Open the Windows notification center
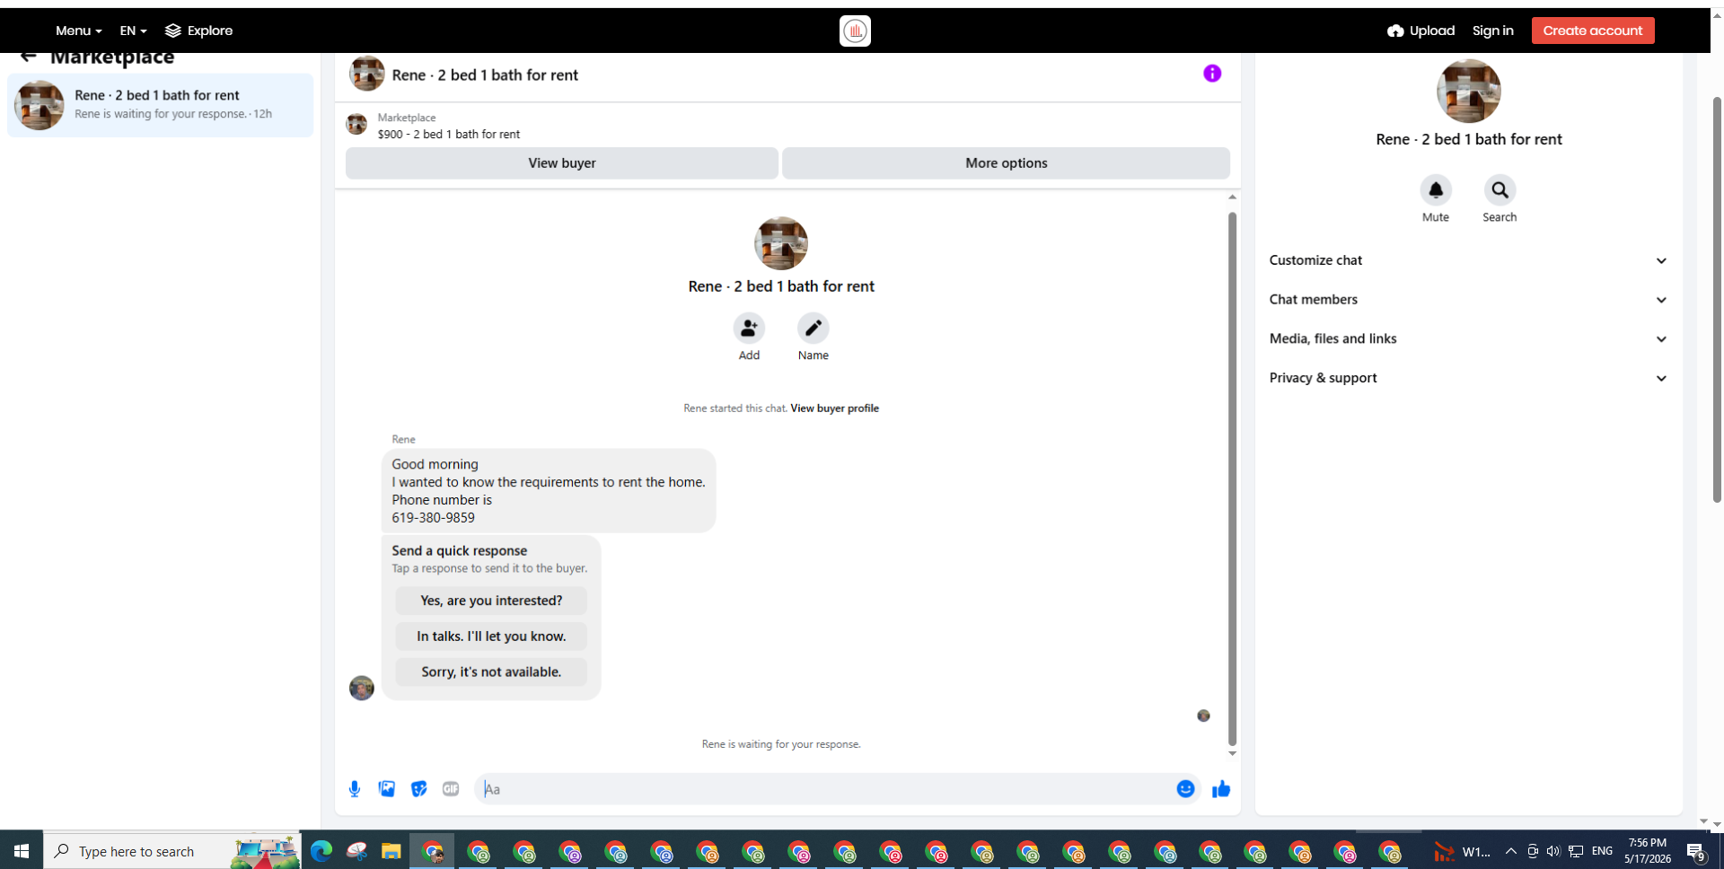Screen dimensions: 1724x869 click(x=1696, y=852)
